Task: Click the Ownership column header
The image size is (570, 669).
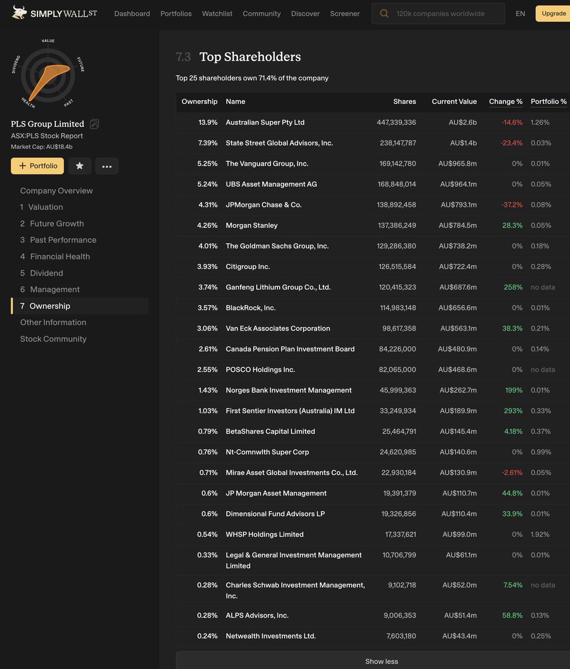Action: [199, 101]
